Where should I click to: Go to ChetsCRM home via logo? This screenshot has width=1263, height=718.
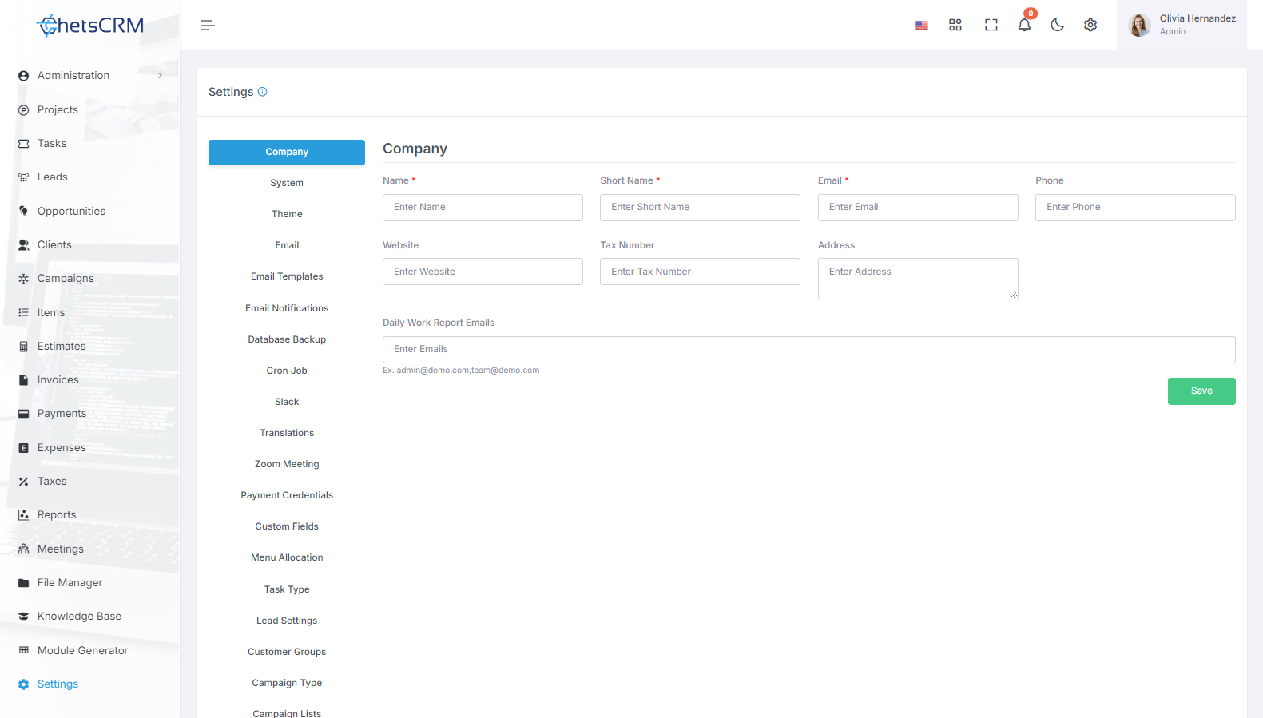coord(90,26)
